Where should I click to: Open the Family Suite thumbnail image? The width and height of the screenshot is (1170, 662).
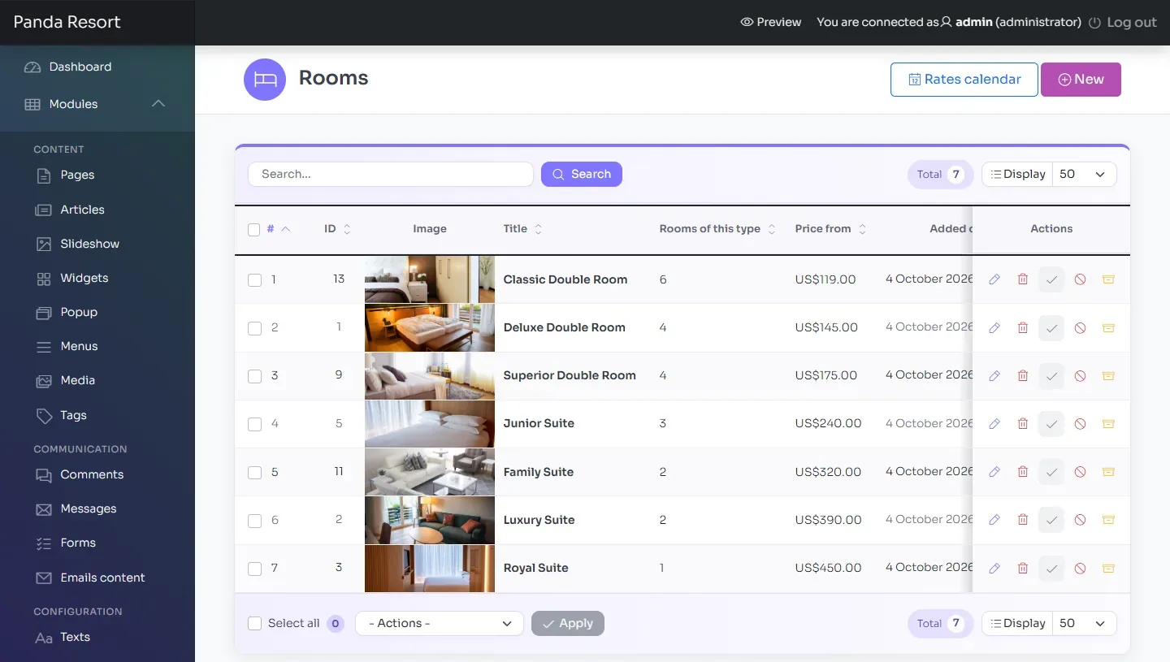[430, 472]
